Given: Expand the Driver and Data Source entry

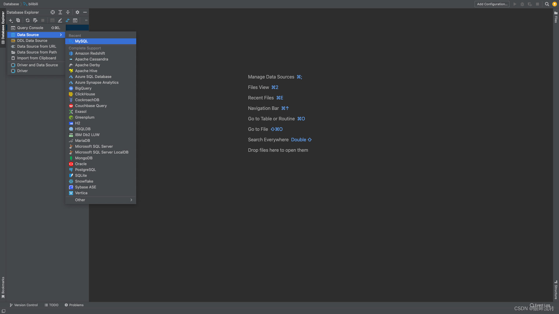Looking at the screenshot, I should [37, 65].
